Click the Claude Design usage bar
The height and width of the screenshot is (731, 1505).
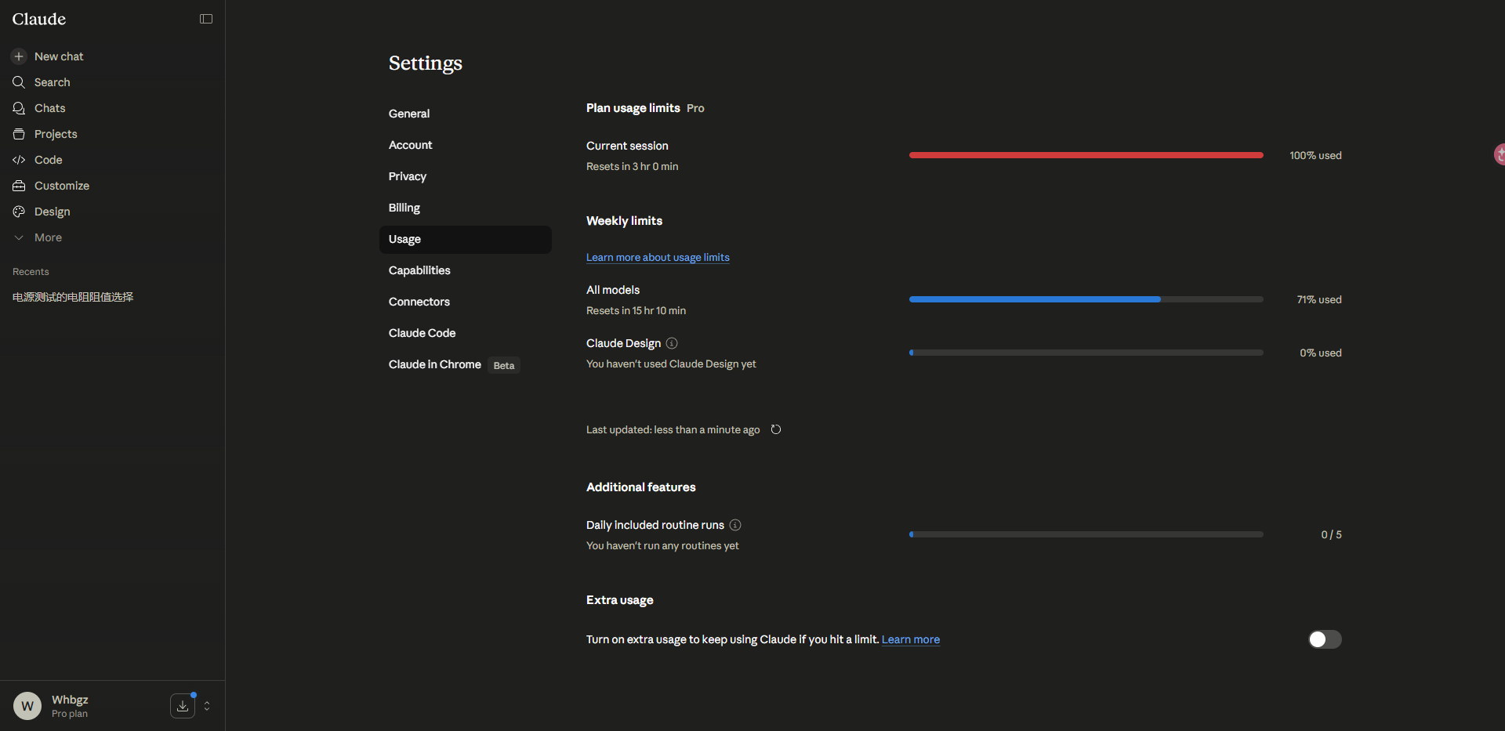1086,353
